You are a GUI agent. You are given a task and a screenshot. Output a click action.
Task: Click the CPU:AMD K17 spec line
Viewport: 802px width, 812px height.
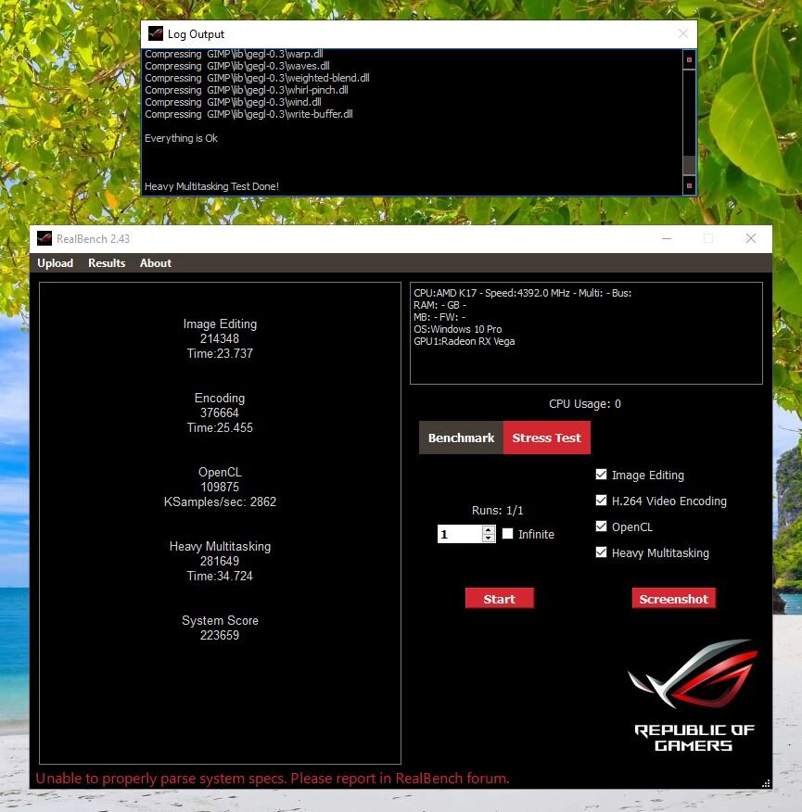[x=522, y=293]
